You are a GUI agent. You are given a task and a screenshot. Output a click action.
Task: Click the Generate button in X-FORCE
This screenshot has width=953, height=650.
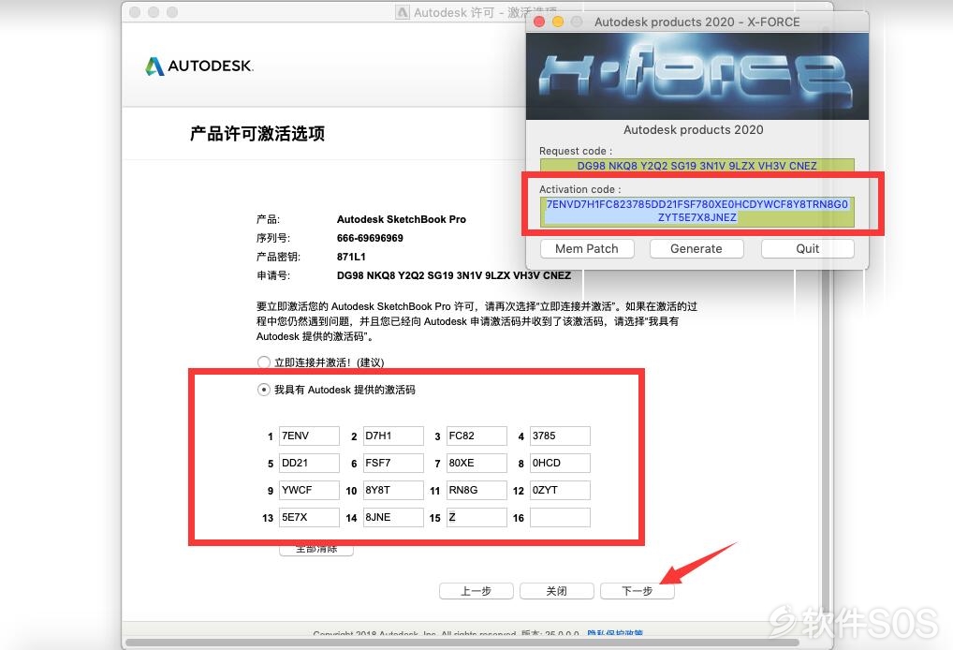[x=696, y=249]
